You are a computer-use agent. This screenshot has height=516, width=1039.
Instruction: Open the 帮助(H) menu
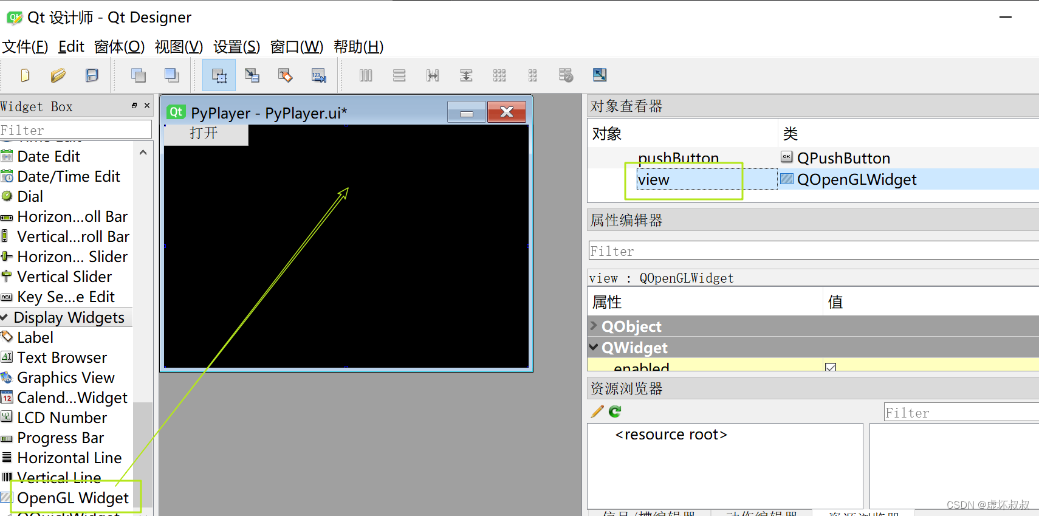[358, 47]
